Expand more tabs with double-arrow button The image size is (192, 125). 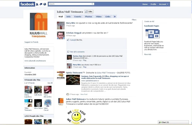pyautogui.click(x=115, y=17)
